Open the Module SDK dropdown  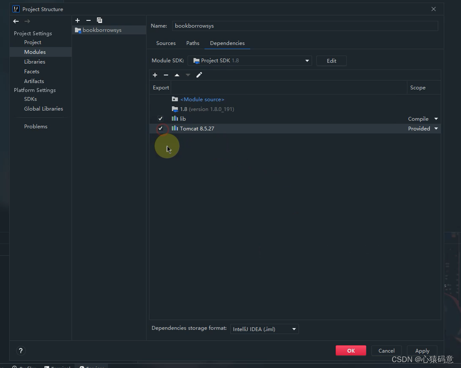pos(250,61)
